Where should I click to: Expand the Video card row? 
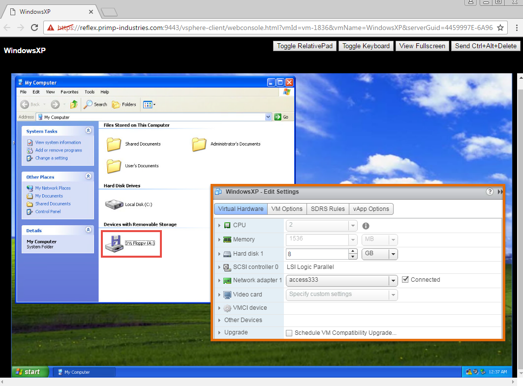[x=219, y=295]
